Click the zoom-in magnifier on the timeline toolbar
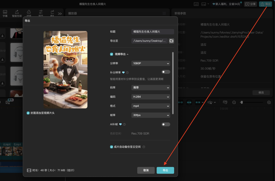This screenshot has width=275, height=181. [269, 102]
